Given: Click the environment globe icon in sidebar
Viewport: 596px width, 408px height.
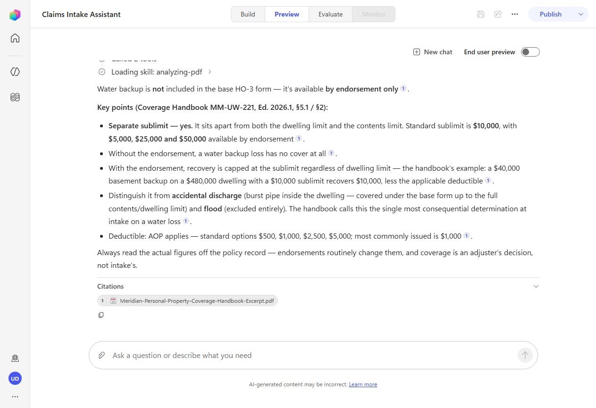Looking at the screenshot, I should tap(15, 358).
